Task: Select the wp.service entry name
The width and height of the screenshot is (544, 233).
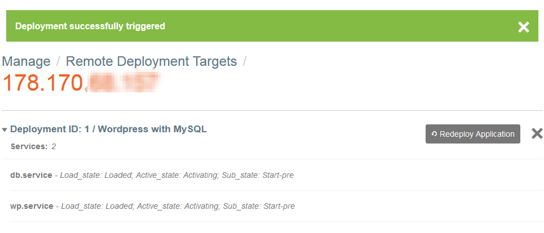Action: pyautogui.click(x=32, y=206)
